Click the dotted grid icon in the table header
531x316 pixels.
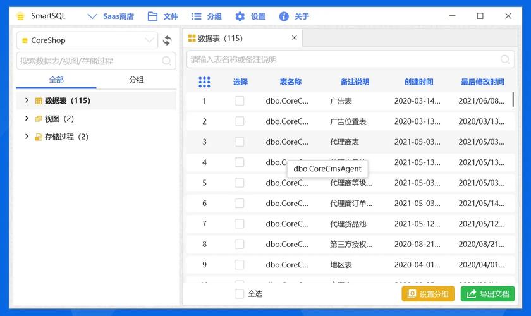coord(204,82)
